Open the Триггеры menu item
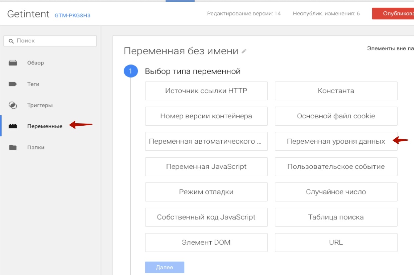Viewport: 414px width, 275px height. [40, 105]
